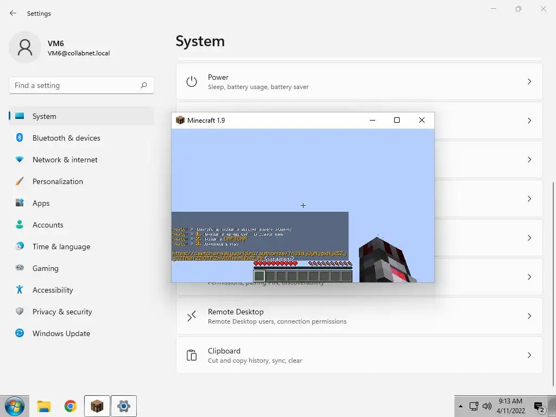Click the Find a setting search field
This screenshot has width=556, height=417.
pos(81,85)
